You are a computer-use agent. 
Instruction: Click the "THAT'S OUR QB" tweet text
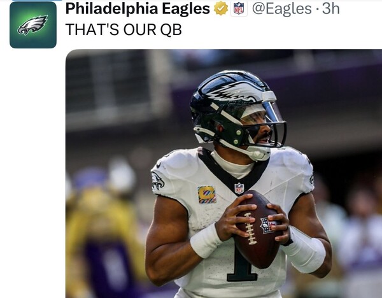[124, 29]
